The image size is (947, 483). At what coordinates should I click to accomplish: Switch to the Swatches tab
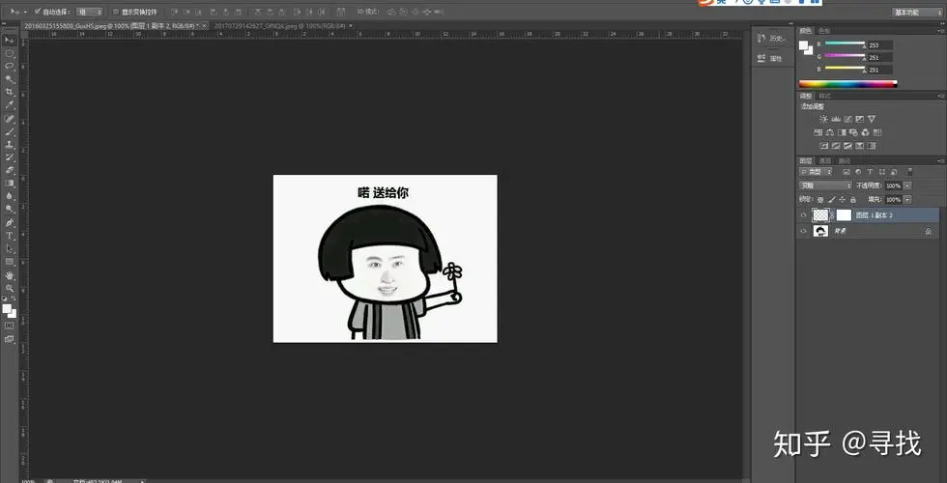pos(823,31)
